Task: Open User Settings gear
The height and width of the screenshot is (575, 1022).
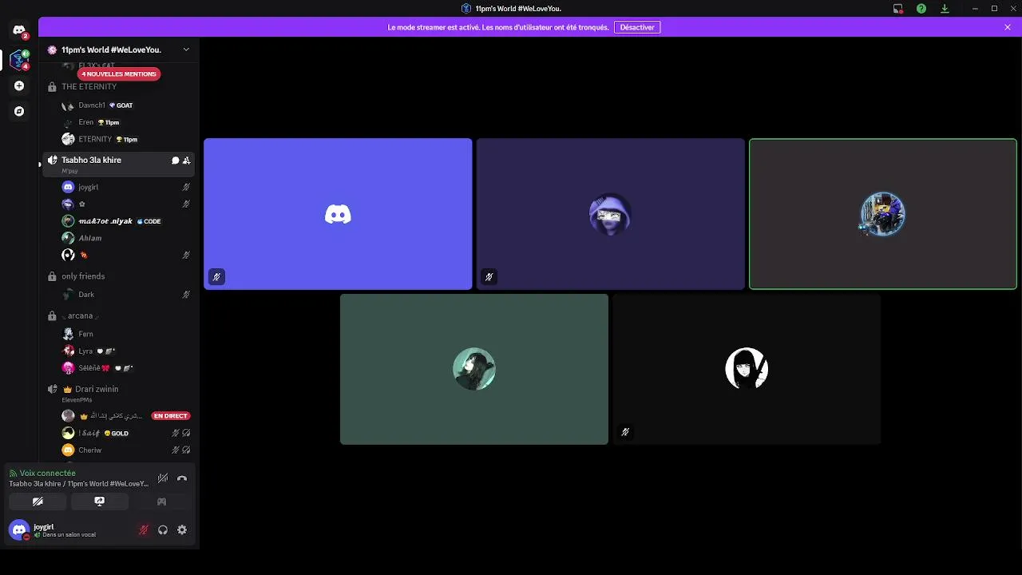Action: point(182,529)
